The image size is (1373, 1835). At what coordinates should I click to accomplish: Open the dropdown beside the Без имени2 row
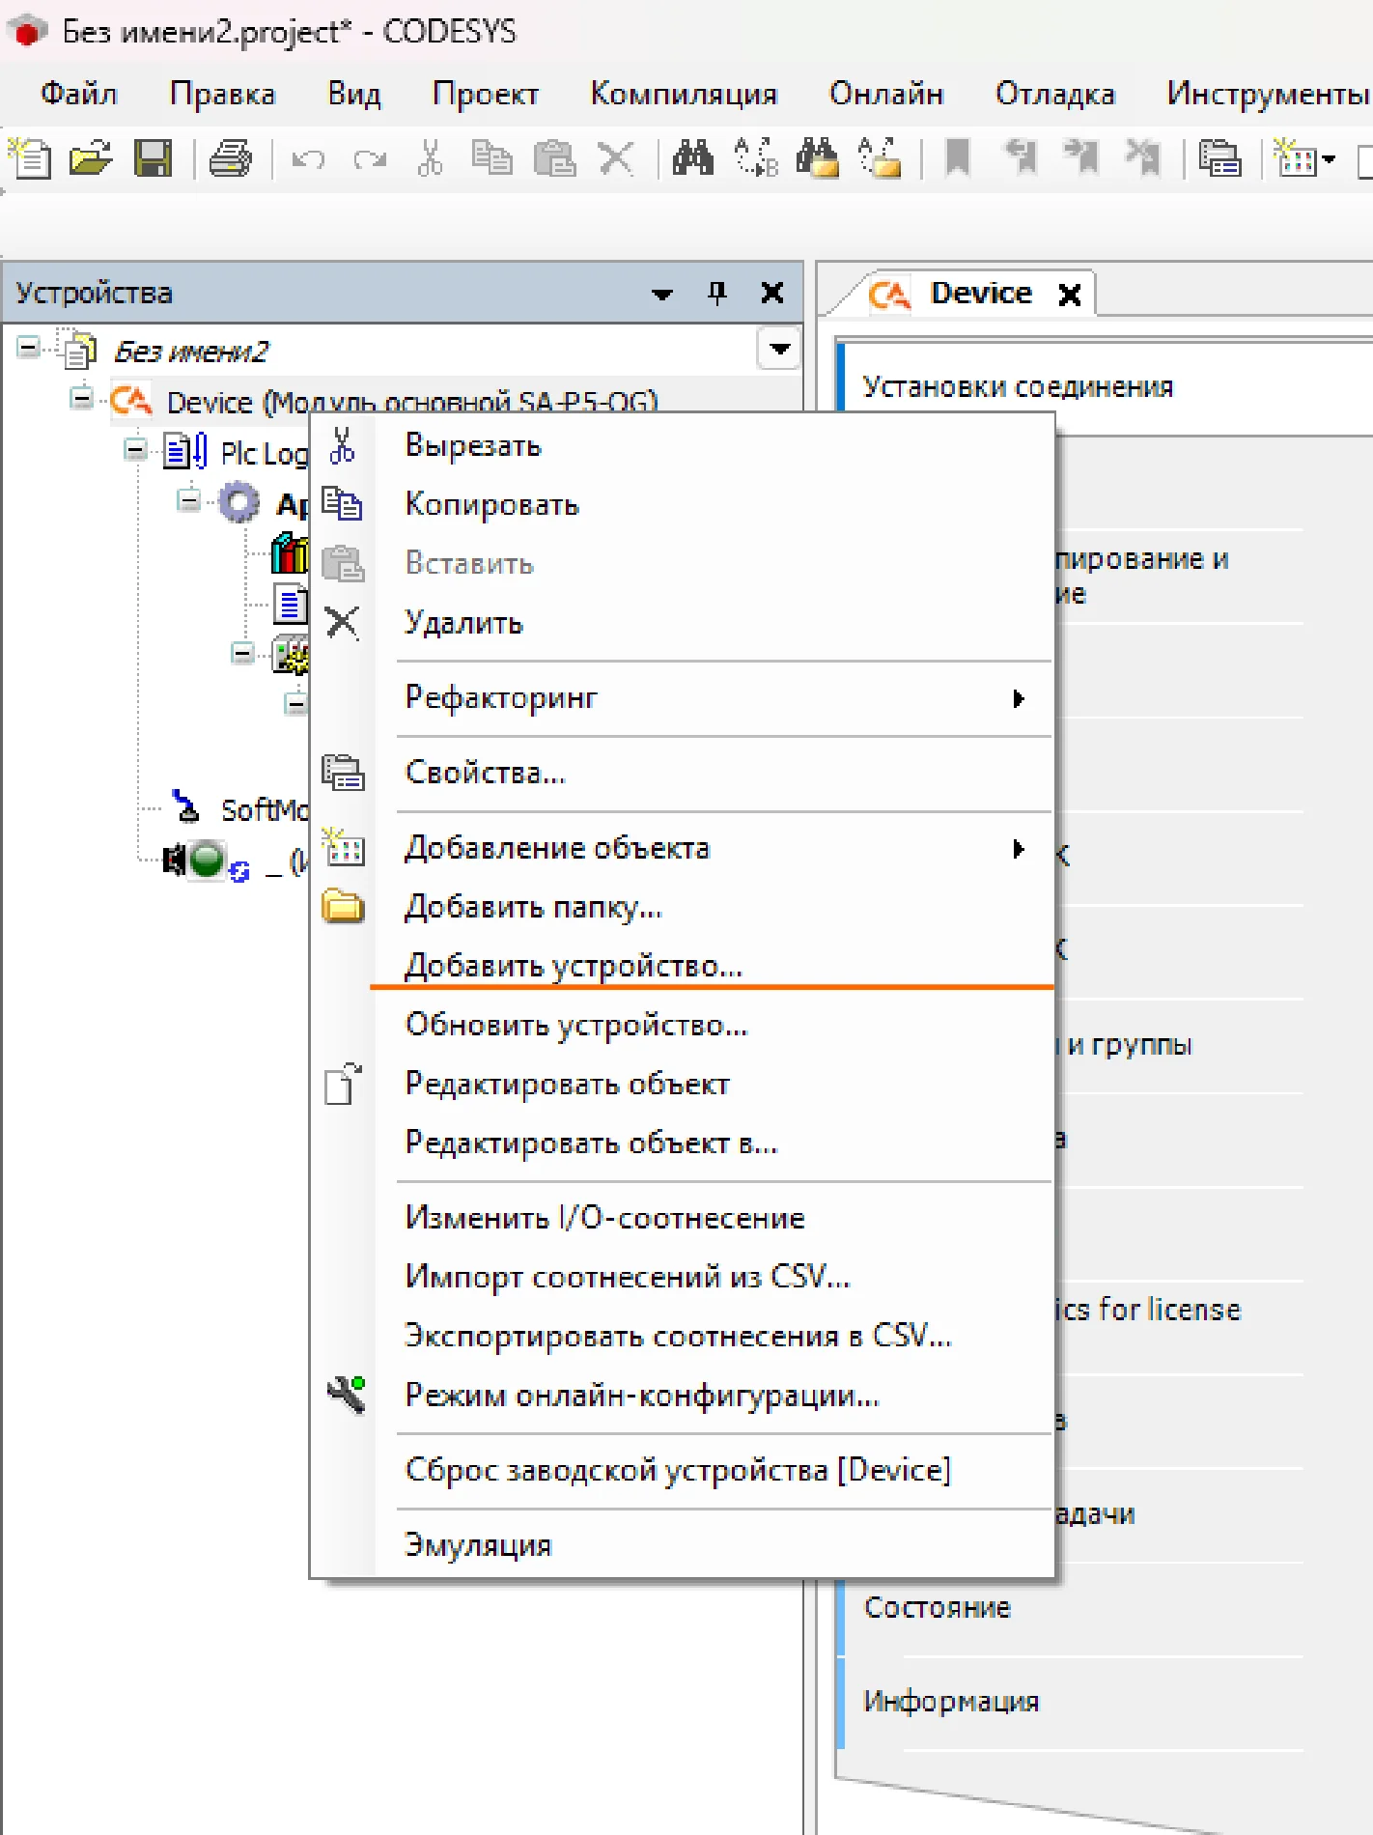[x=779, y=349]
